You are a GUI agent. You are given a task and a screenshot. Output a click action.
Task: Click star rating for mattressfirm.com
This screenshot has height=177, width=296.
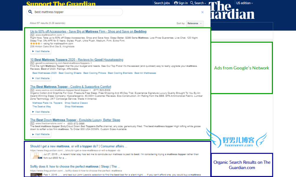pyautogui.click(x=36, y=44)
